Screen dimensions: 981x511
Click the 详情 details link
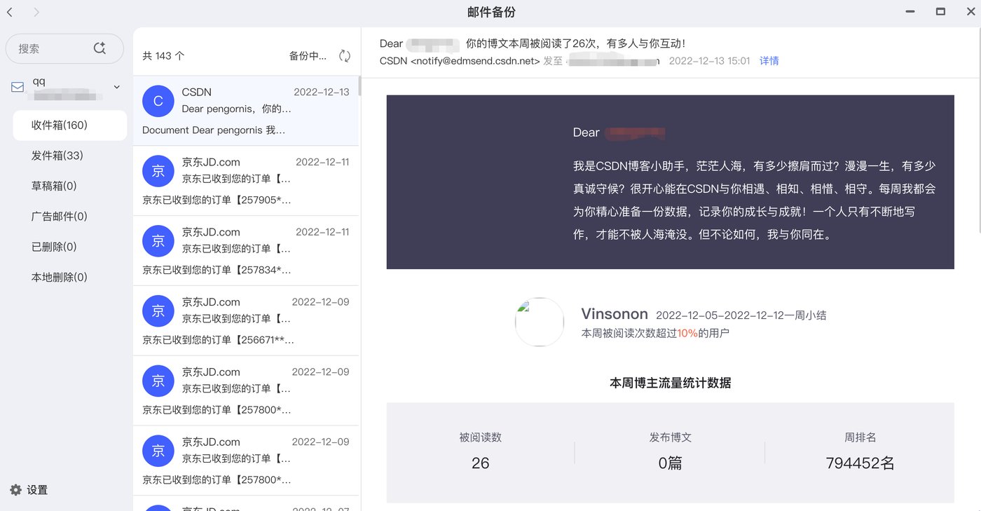click(x=769, y=61)
